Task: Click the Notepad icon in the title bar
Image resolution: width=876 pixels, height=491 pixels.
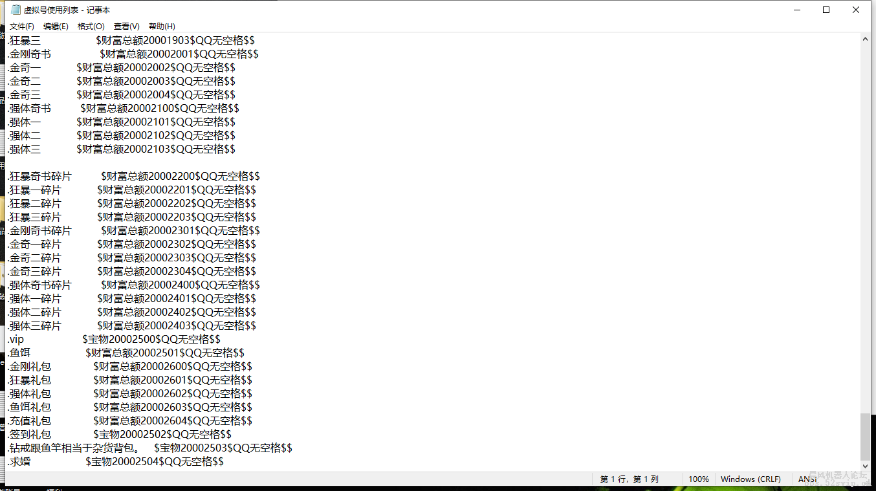Action: point(16,10)
